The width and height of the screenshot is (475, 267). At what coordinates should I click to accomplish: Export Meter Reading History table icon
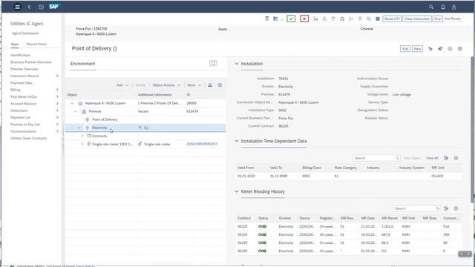[x=446, y=208]
